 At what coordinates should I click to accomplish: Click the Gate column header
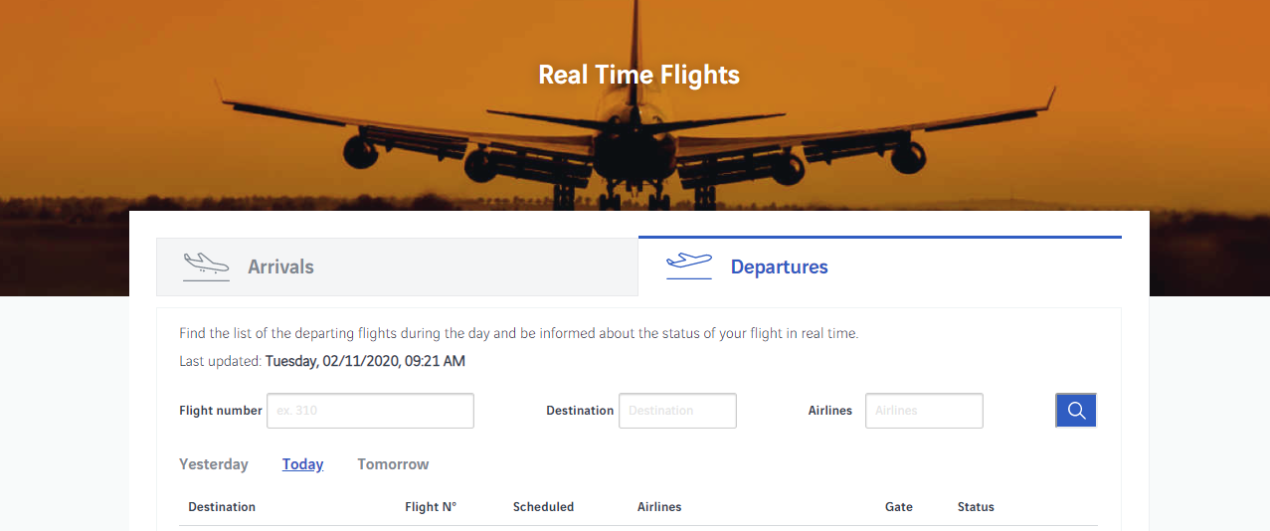coord(899,507)
